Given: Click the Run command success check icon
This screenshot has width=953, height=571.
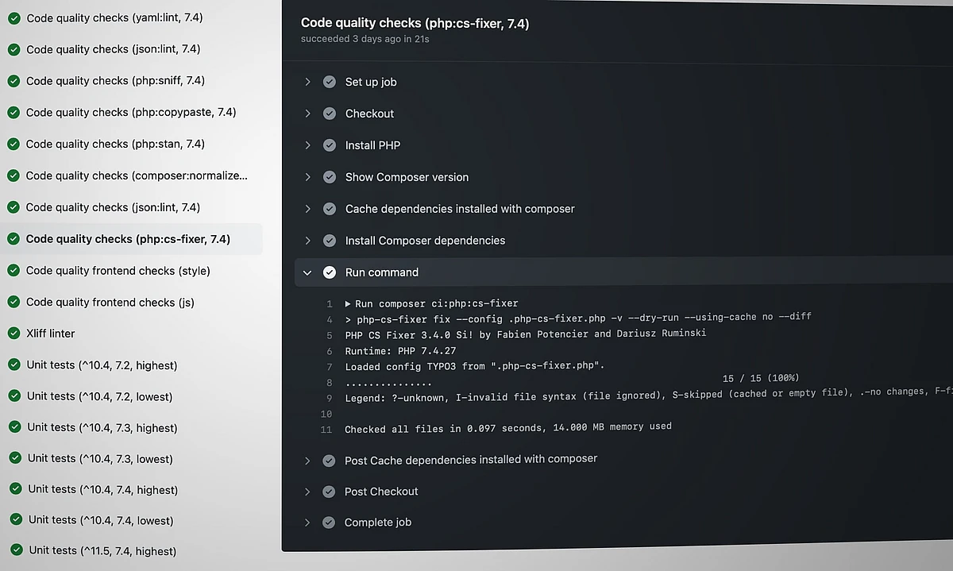Looking at the screenshot, I should [x=330, y=272].
